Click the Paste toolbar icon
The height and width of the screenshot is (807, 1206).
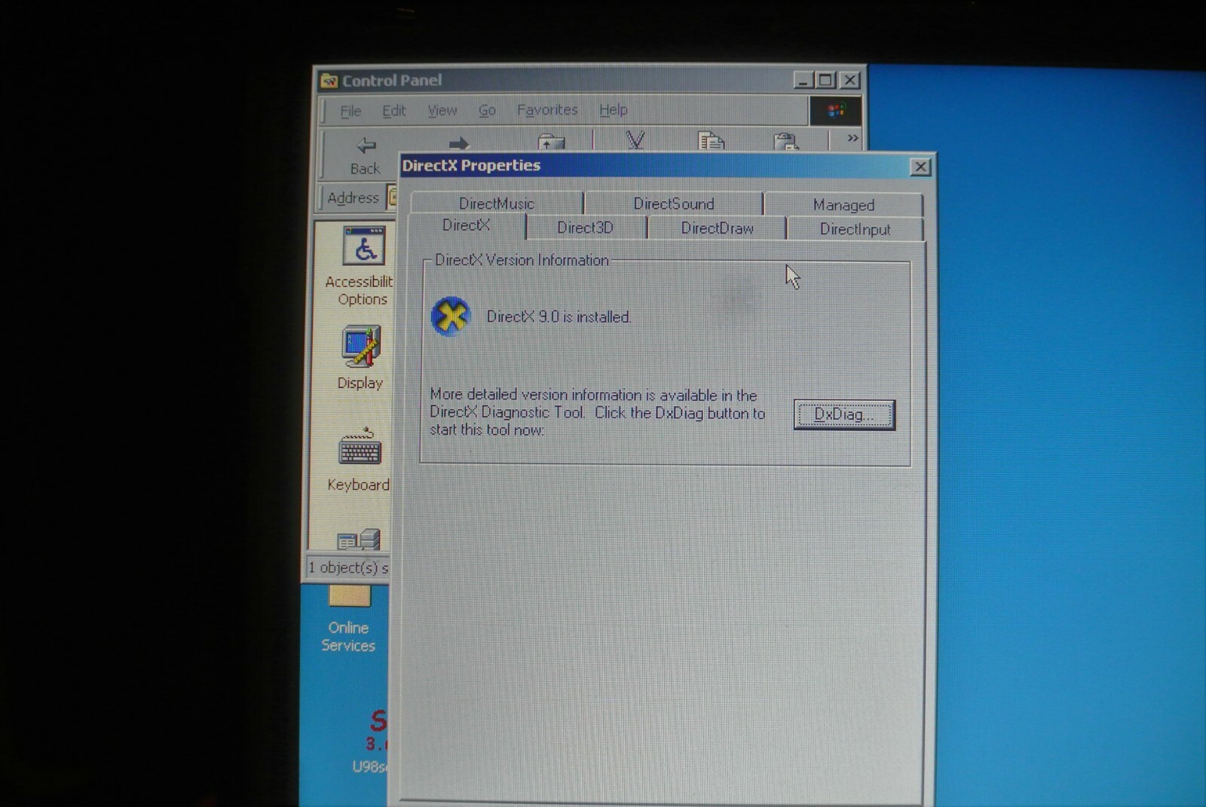[785, 141]
